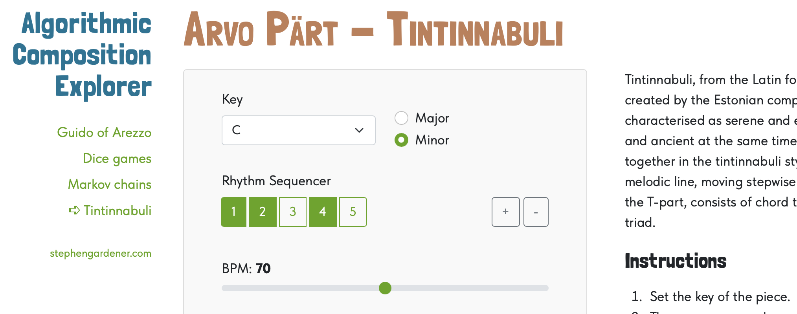The image size is (797, 314).
Task: Go to the Dice games page
Action: (x=117, y=159)
